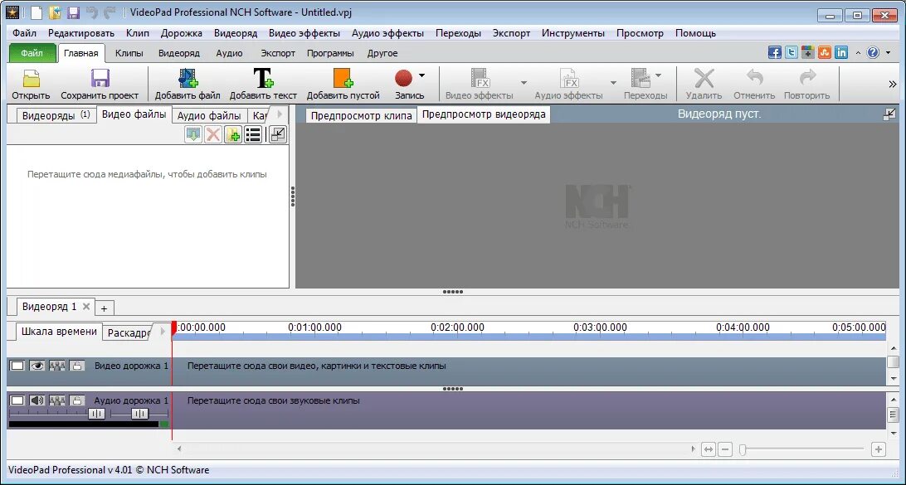Click the StumbleUpon share icon
Image resolution: width=906 pixels, height=485 pixels.
click(x=825, y=52)
